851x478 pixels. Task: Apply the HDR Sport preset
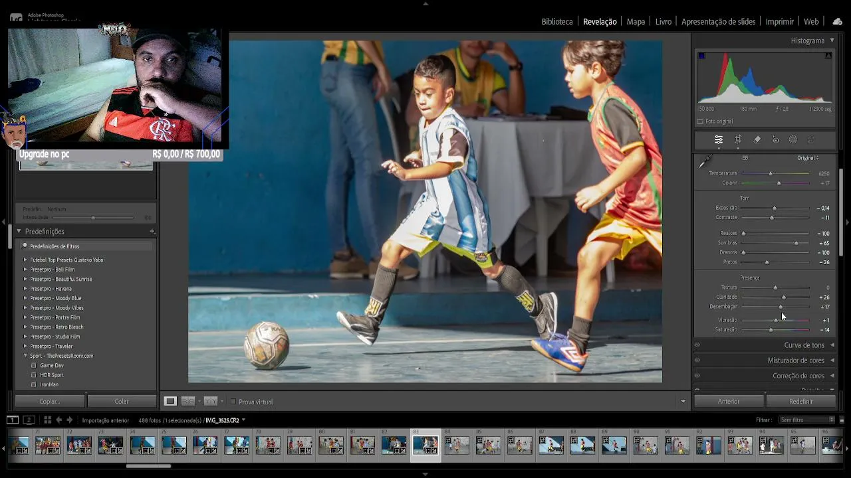tap(52, 375)
